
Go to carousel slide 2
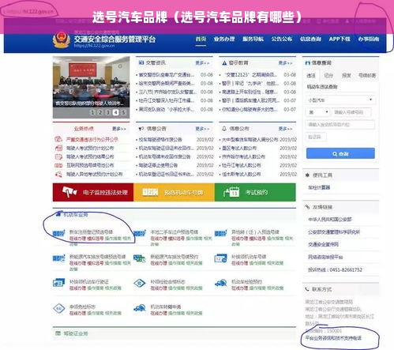click(100, 112)
